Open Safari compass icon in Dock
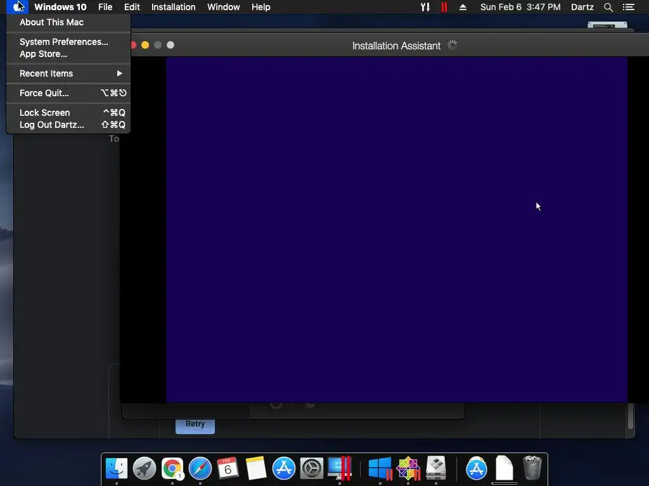Viewport: 649px width, 486px height. pos(200,468)
